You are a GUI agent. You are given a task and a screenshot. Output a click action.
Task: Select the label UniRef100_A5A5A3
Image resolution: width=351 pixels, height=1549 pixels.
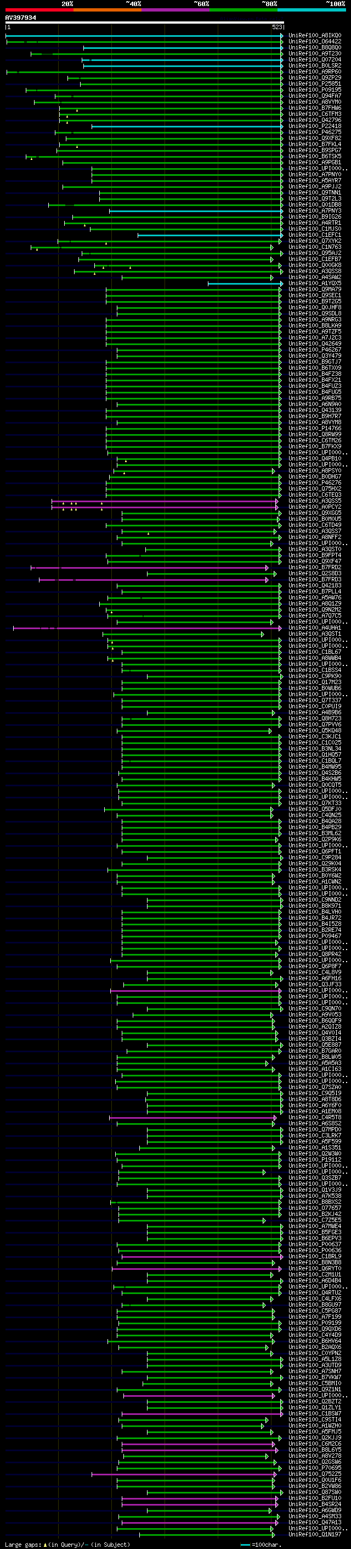315,1063
